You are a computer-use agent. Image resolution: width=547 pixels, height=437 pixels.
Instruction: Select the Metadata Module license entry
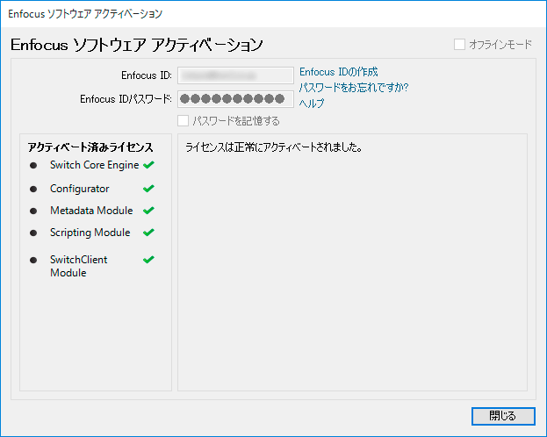coord(91,211)
